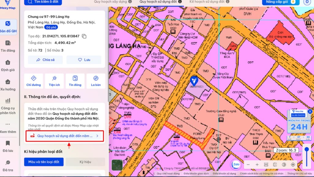Expand Quy hoạch sử dụng đất đến năm document
314x177 pixels.
click(x=65, y=136)
